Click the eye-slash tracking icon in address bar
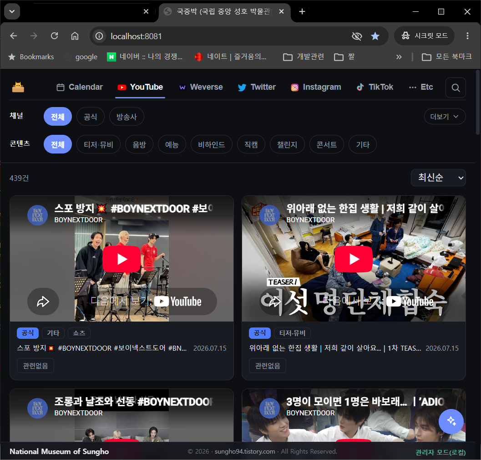Screen dimensions: 481x460 coord(357,36)
